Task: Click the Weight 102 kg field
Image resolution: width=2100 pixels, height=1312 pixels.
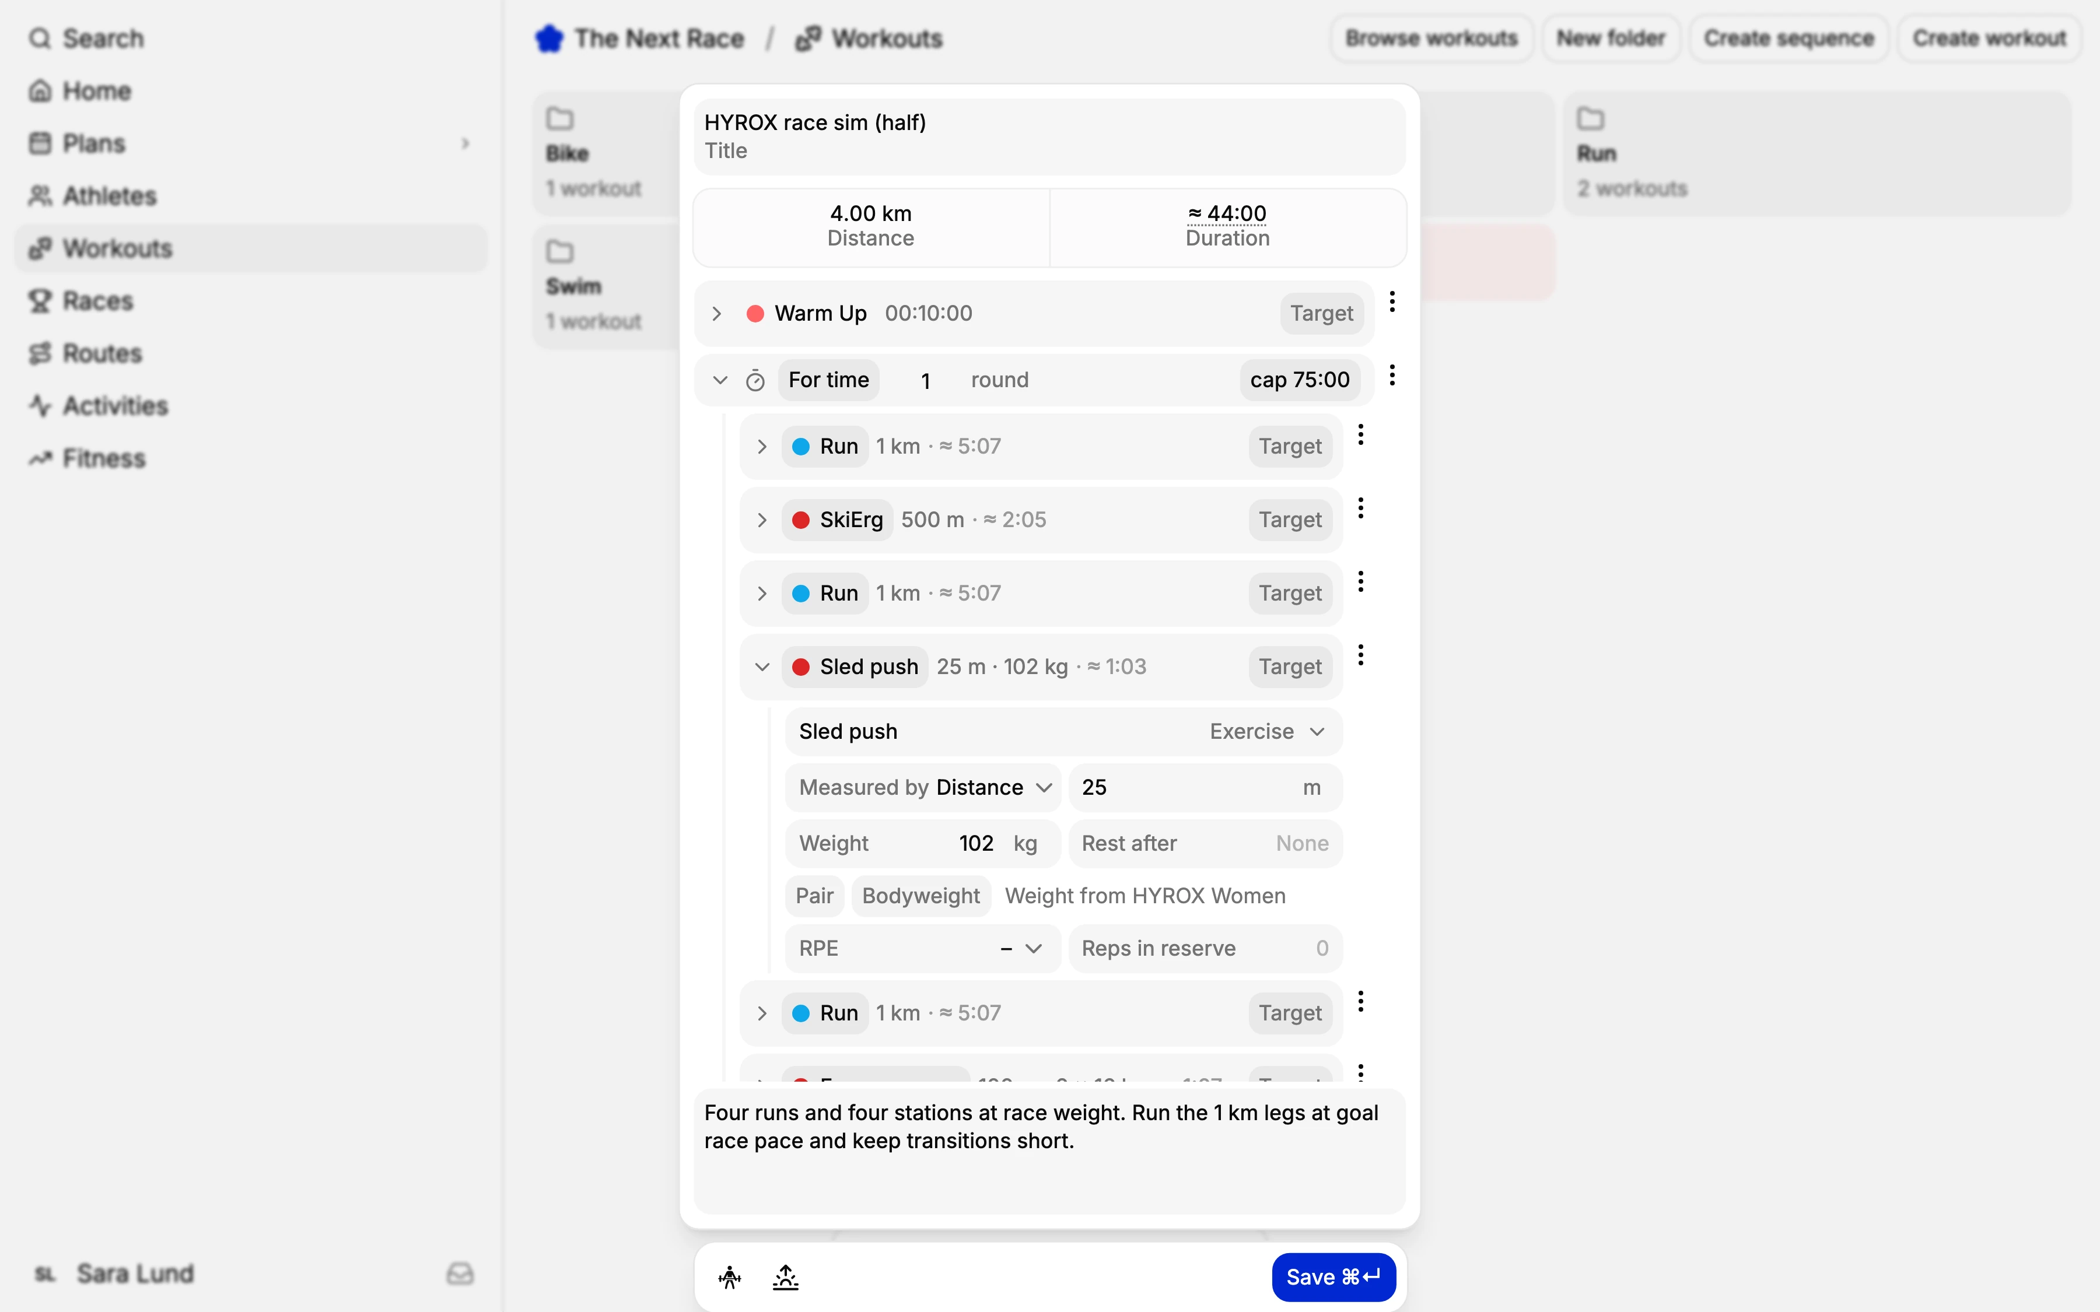Action: point(923,843)
